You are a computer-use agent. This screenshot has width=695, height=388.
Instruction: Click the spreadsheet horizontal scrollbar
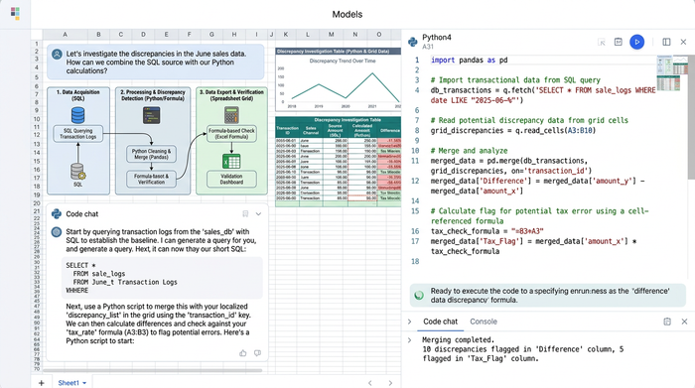[x=153, y=370]
